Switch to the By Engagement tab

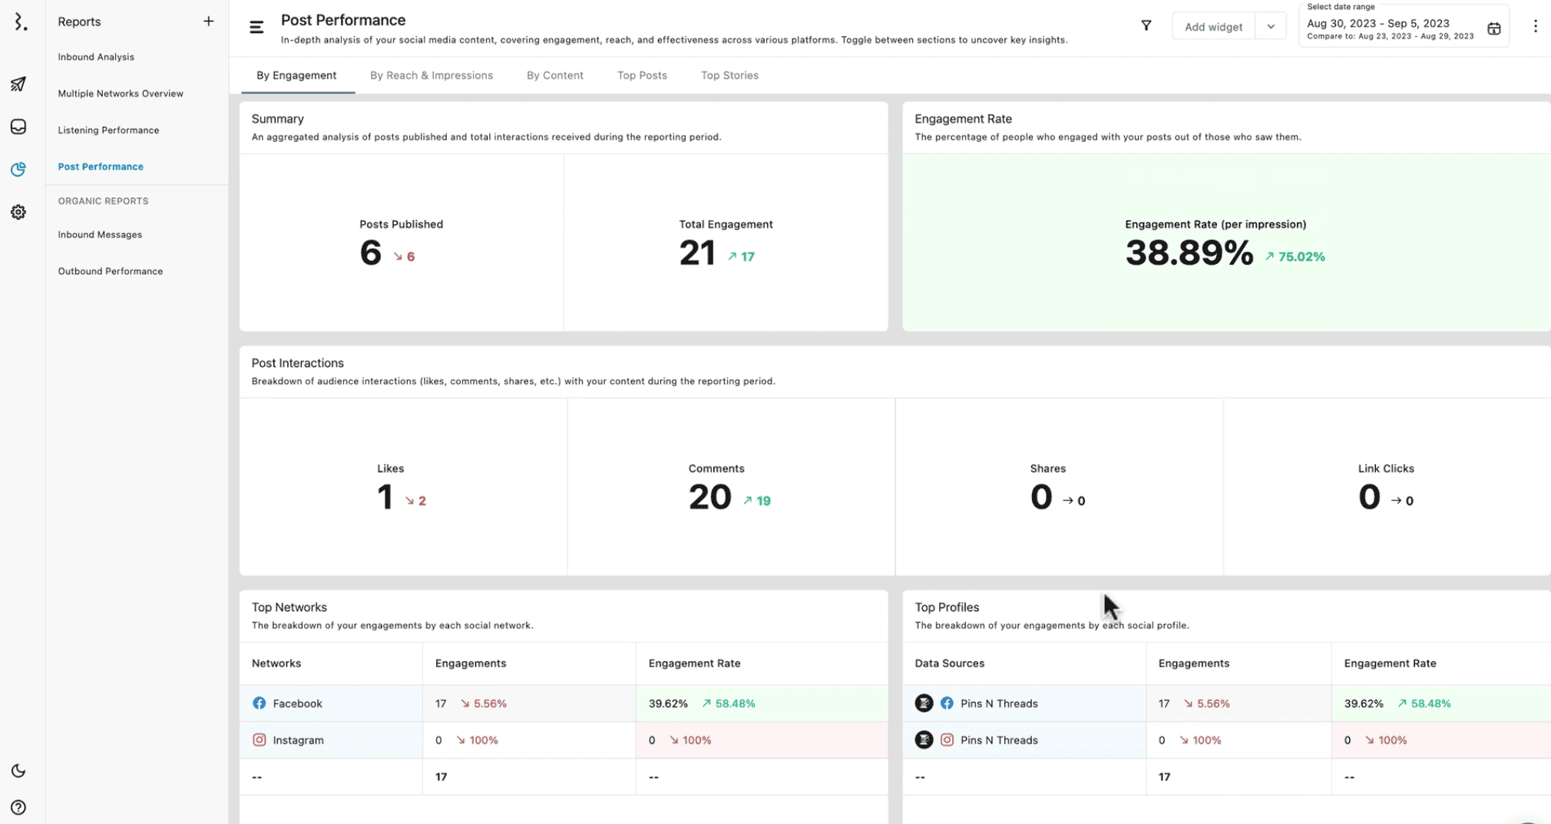tap(296, 75)
